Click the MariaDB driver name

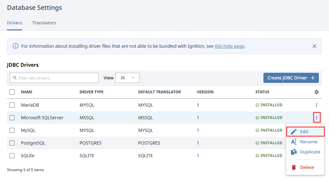point(30,105)
